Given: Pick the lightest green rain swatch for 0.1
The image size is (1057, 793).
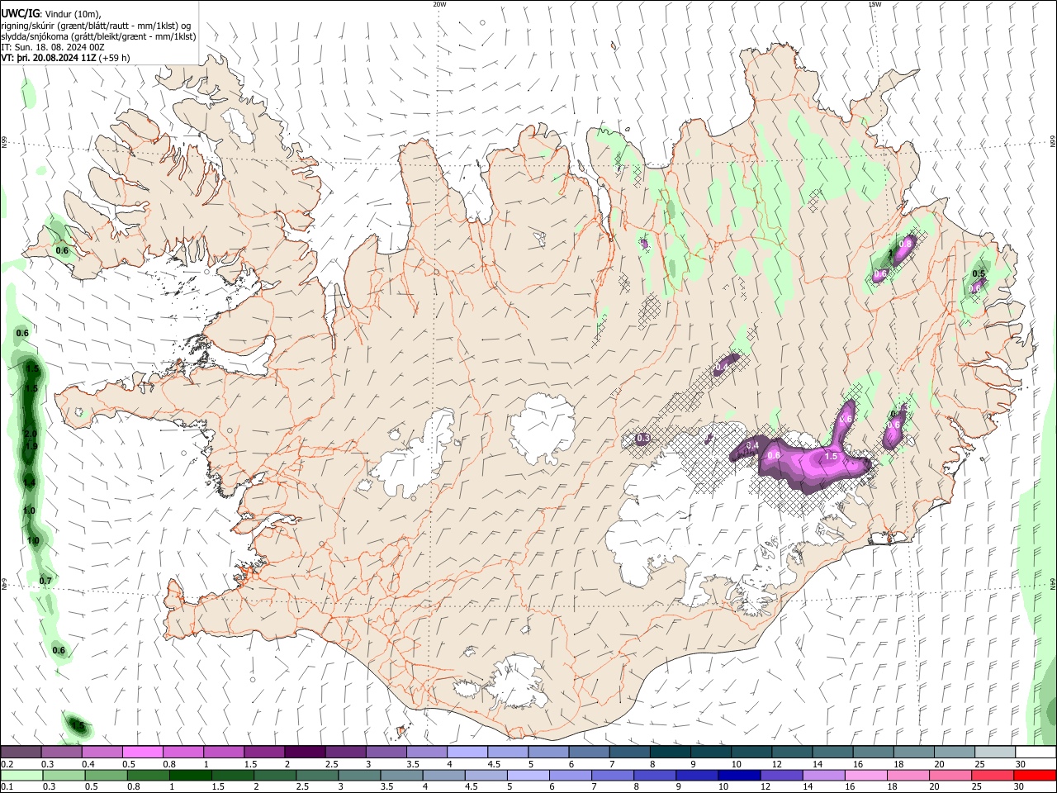Looking at the screenshot, I should pyautogui.click(x=21, y=775).
